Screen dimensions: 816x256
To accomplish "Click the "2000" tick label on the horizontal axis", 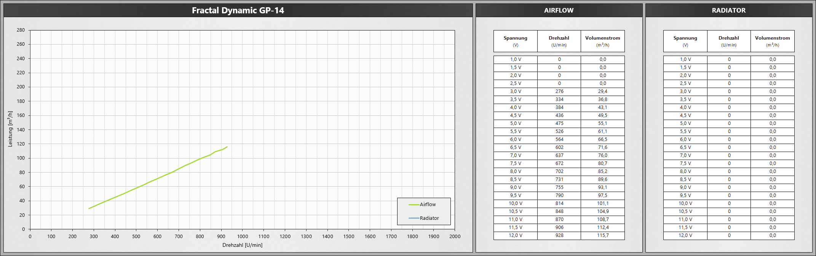I will [455, 236].
